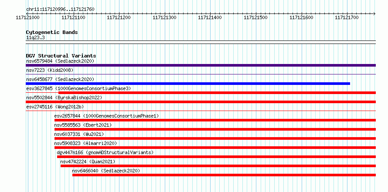Select the blue nsv6458677 variant bar

(x=188, y=84)
